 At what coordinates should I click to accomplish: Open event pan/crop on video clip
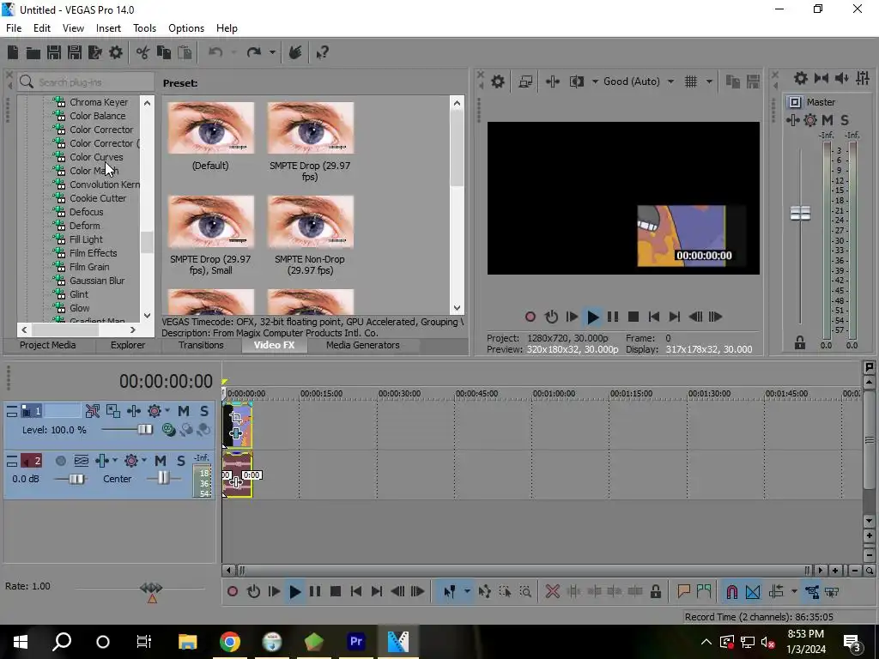(x=236, y=418)
